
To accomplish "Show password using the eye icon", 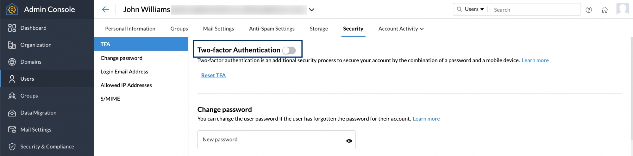I will click(349, 141).
